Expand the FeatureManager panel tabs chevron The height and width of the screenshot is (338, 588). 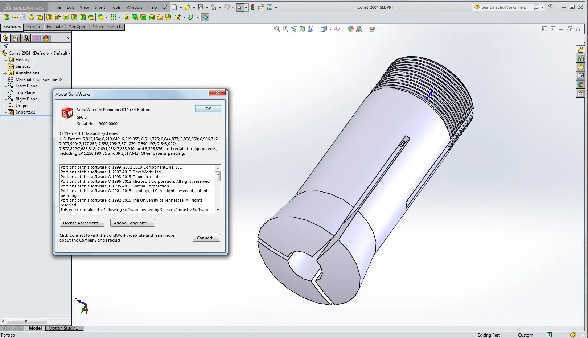pyautogui.click(x=68, y=38)
